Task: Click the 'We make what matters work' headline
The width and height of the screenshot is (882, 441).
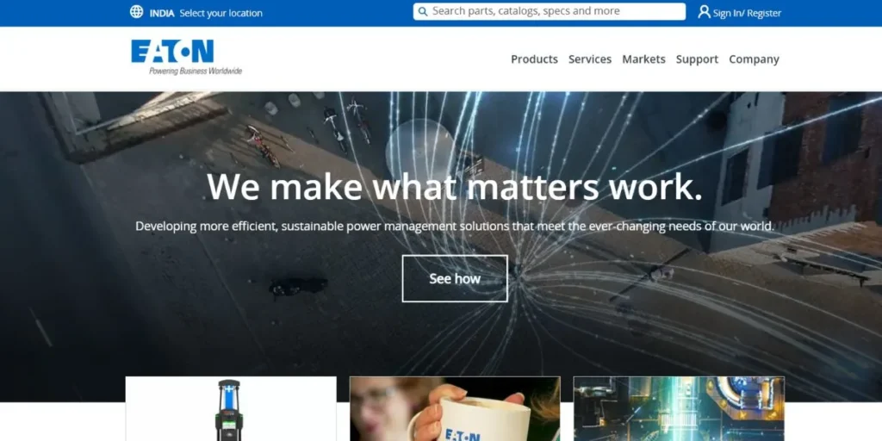Action: point(455,187)
